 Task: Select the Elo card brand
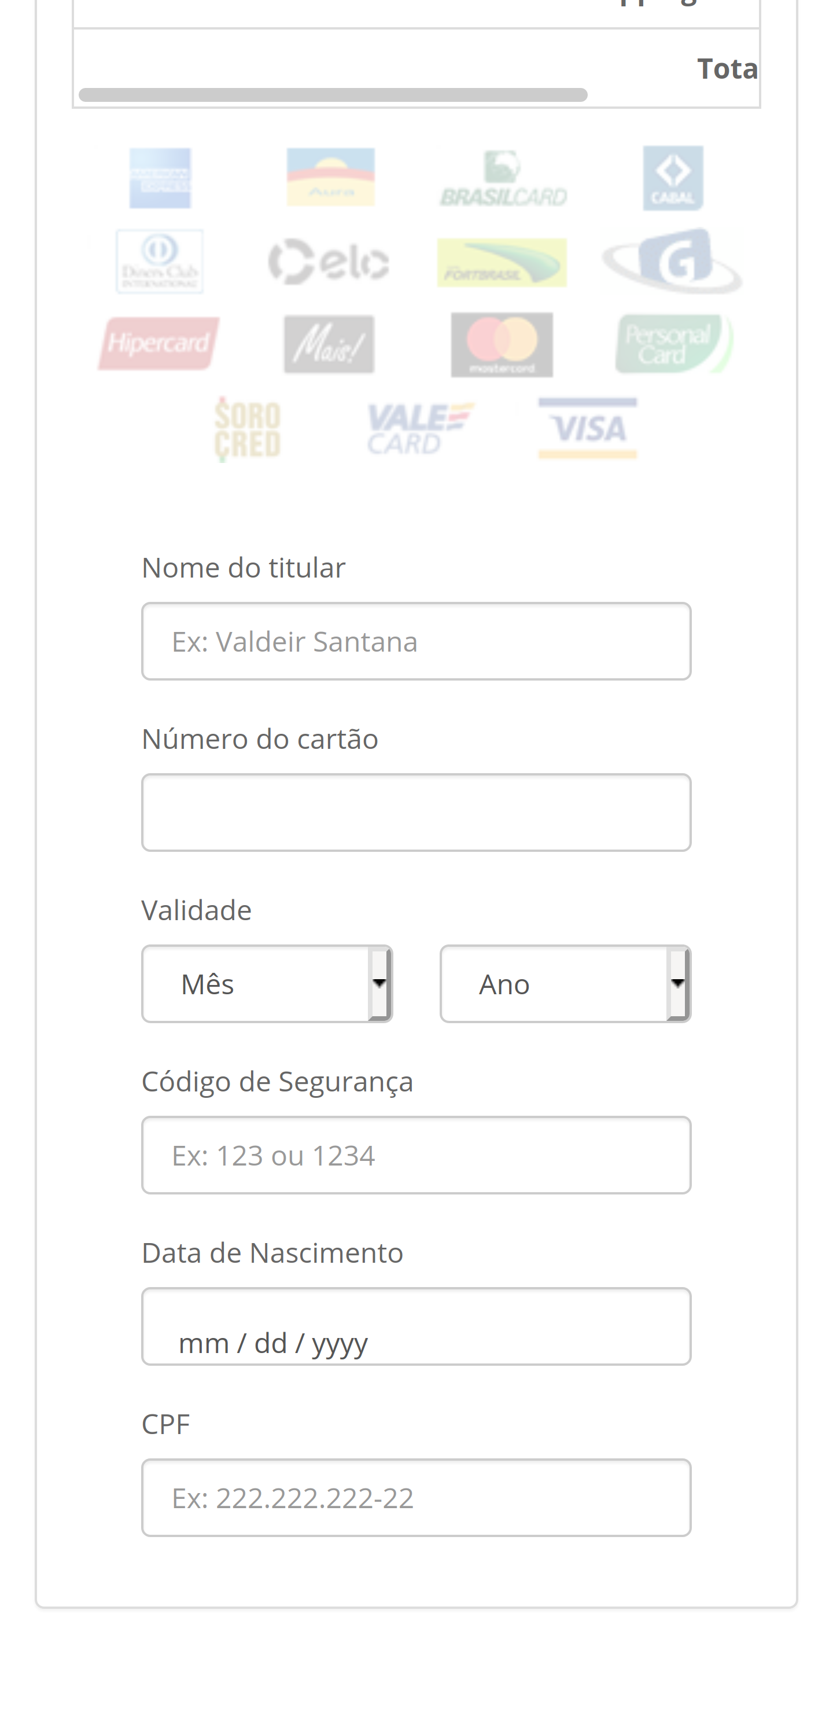pyautogui.click(x=329, y=262)
